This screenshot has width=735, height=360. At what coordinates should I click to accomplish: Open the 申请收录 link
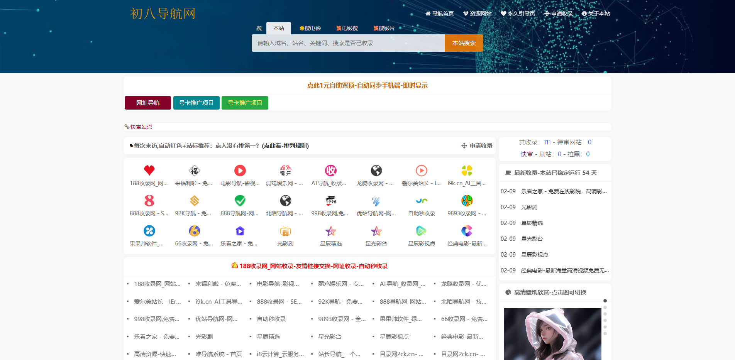(559, 13)
